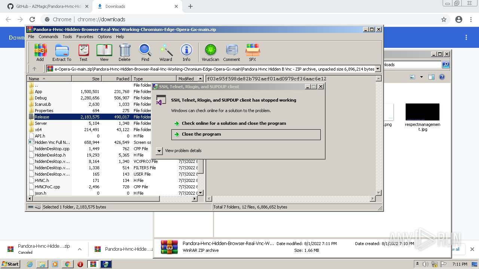Open a new Chrome tab

pos(190,6)
